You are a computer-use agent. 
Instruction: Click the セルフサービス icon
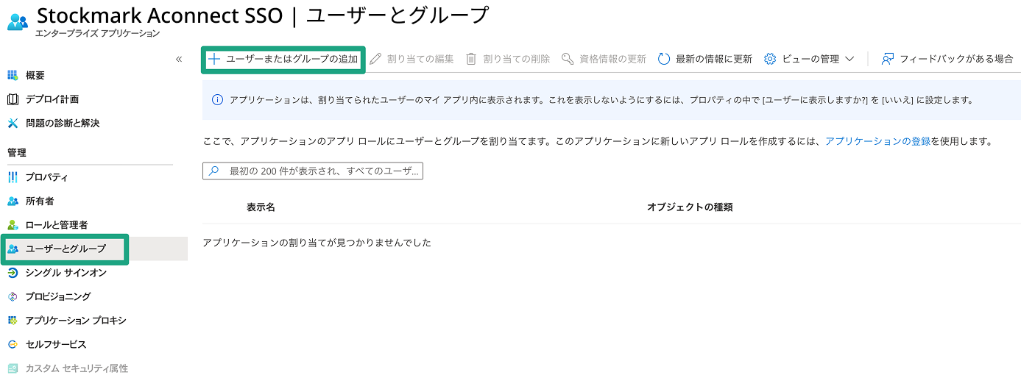tap(13, 344)
